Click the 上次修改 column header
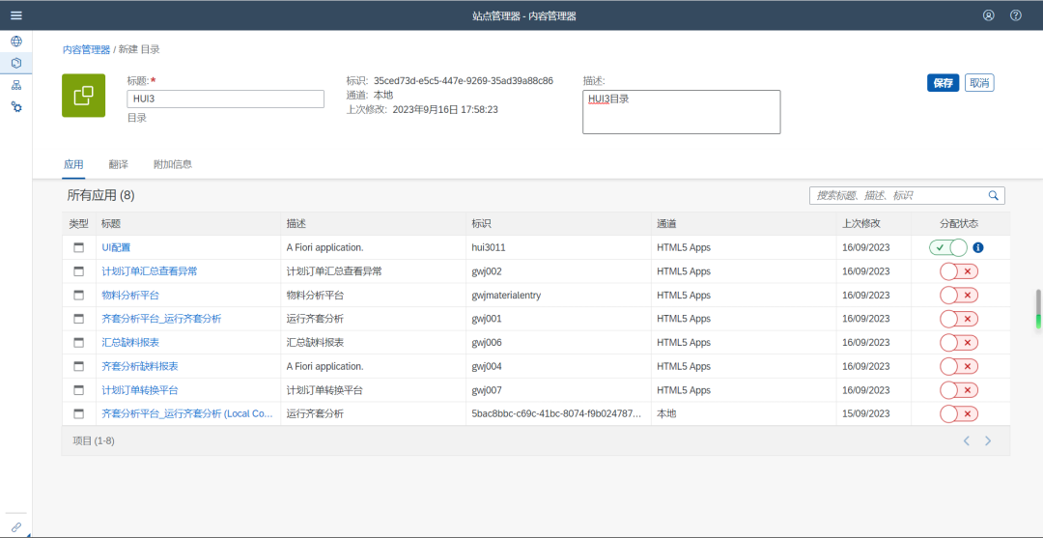 coord(873,224)
